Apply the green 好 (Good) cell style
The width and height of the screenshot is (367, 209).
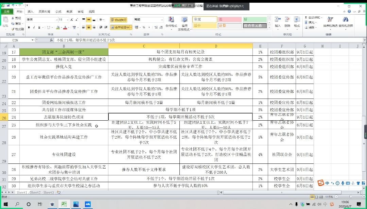coord(255,19)
